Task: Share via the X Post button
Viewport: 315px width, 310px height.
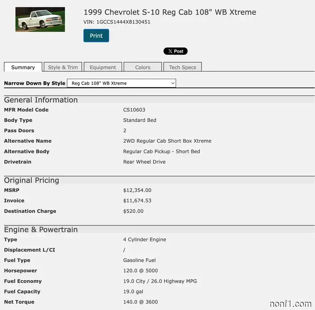Action: tap(175, 51)
